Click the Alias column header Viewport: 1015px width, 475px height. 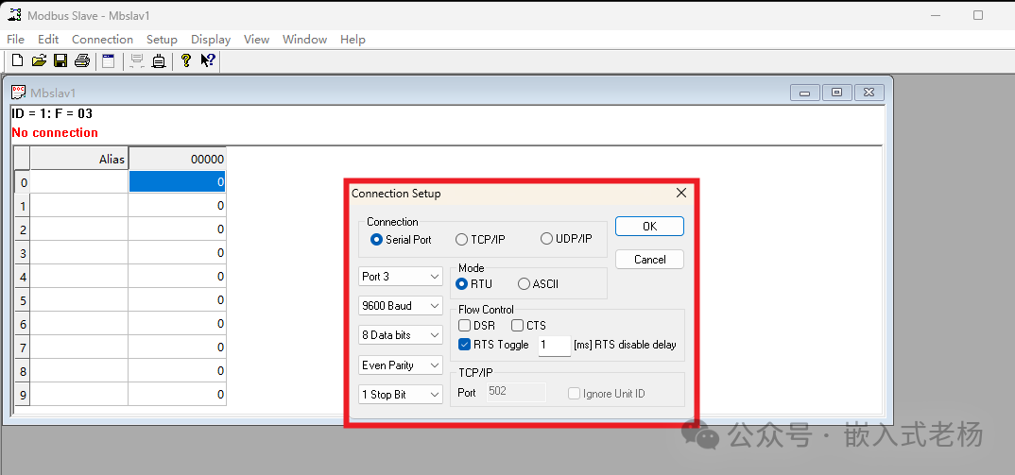pos(79,160)
